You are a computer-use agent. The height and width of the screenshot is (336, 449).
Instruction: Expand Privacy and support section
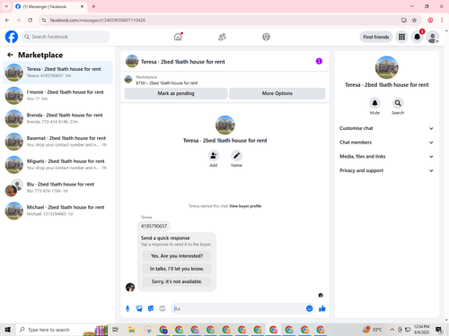[386, 170]
